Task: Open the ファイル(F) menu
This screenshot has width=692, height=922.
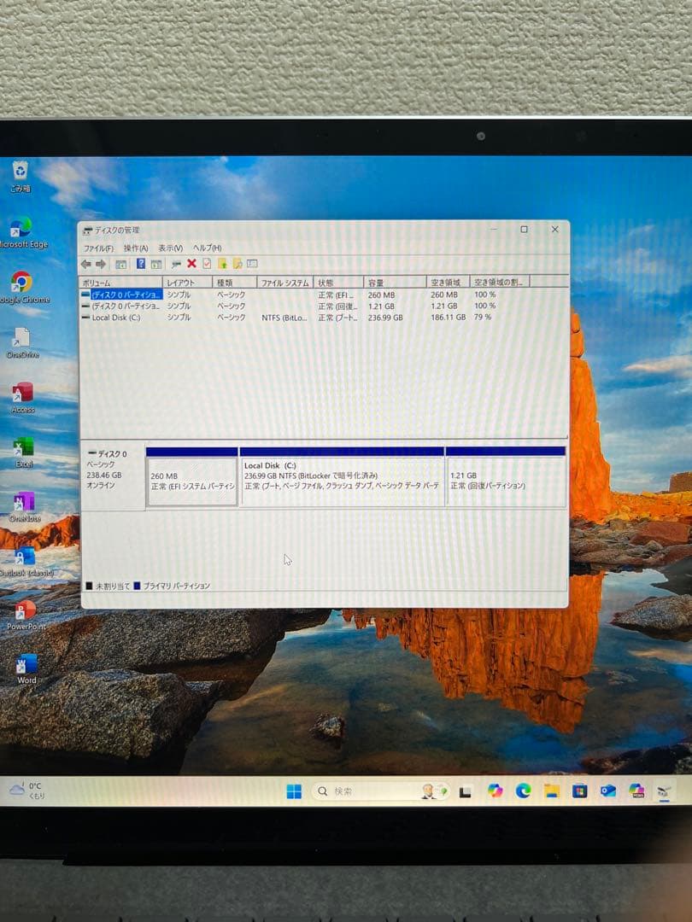Action: pos(98,248)
